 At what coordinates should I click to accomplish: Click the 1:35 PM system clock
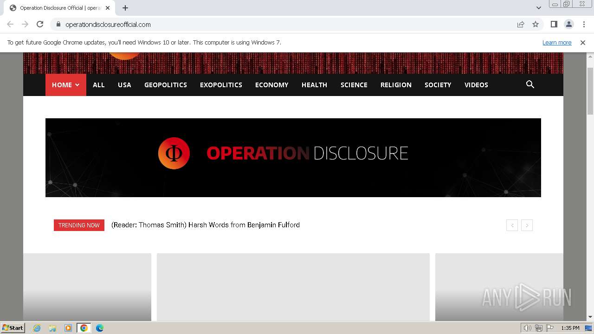point(570,328)
